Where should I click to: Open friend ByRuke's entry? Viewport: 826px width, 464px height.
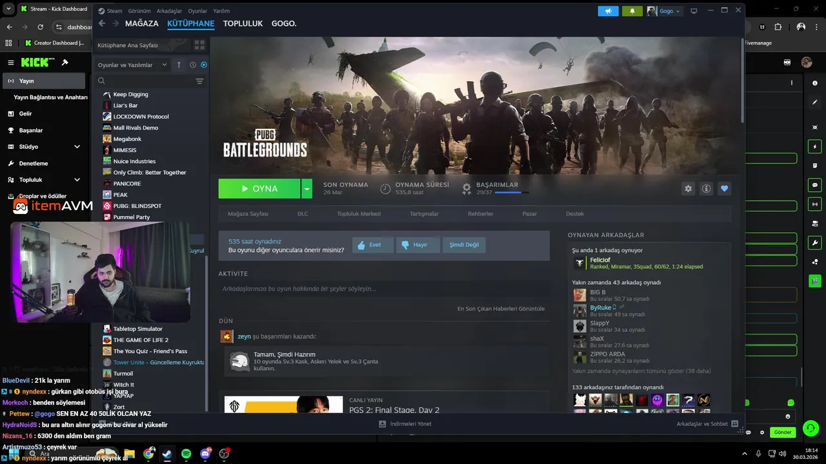click(x=649, y=311)
